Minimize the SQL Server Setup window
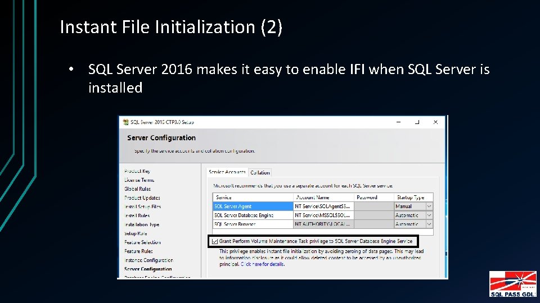This screenshot has width=540, height=303. pos(398,122)
